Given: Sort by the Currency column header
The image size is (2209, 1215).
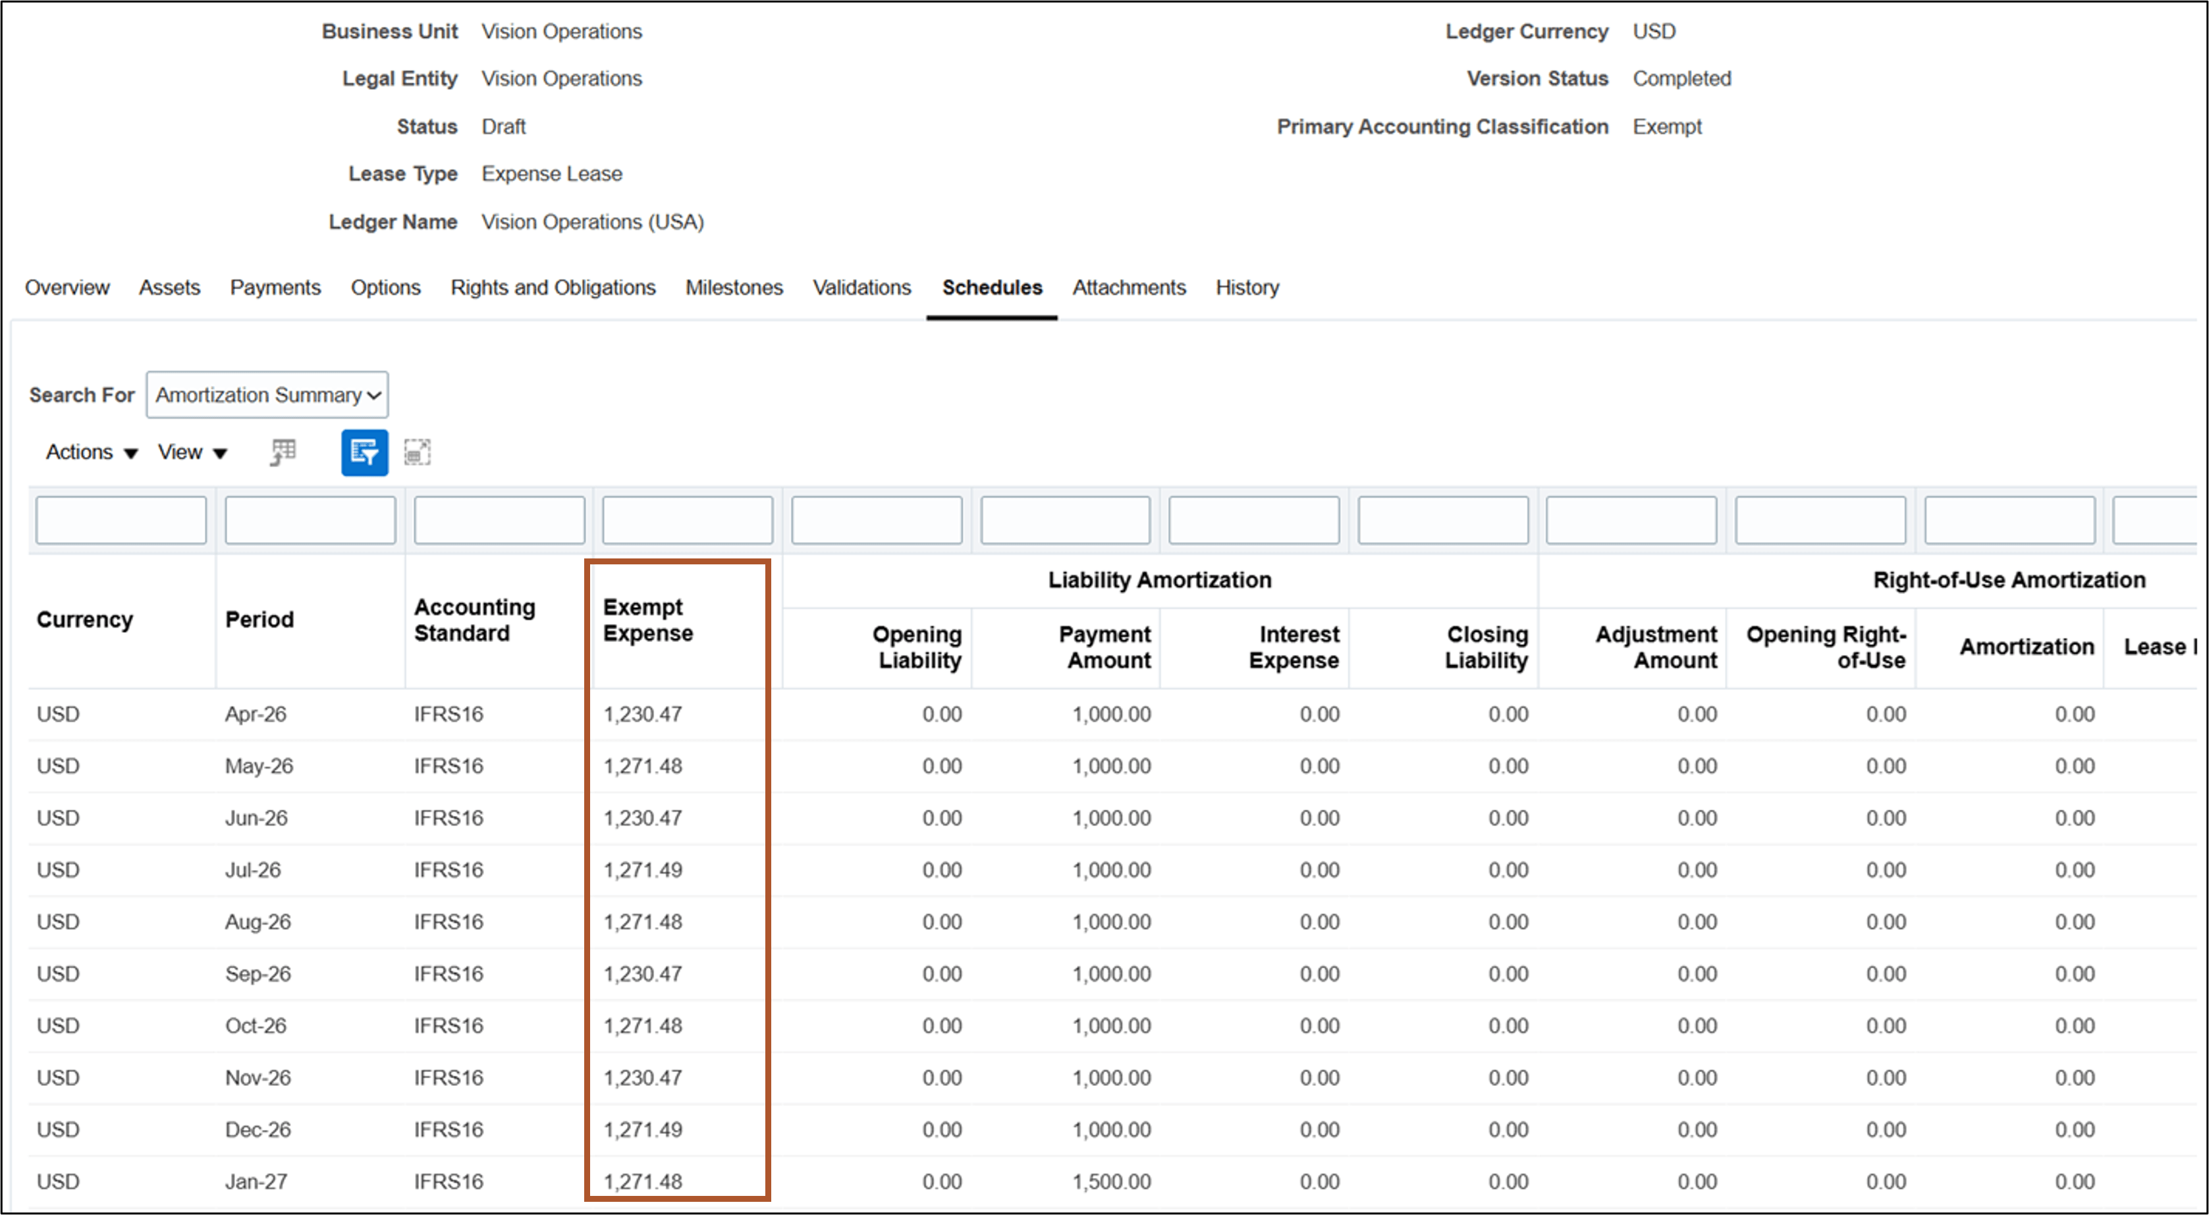Looking at the screenshot, I should click(85, 620).
